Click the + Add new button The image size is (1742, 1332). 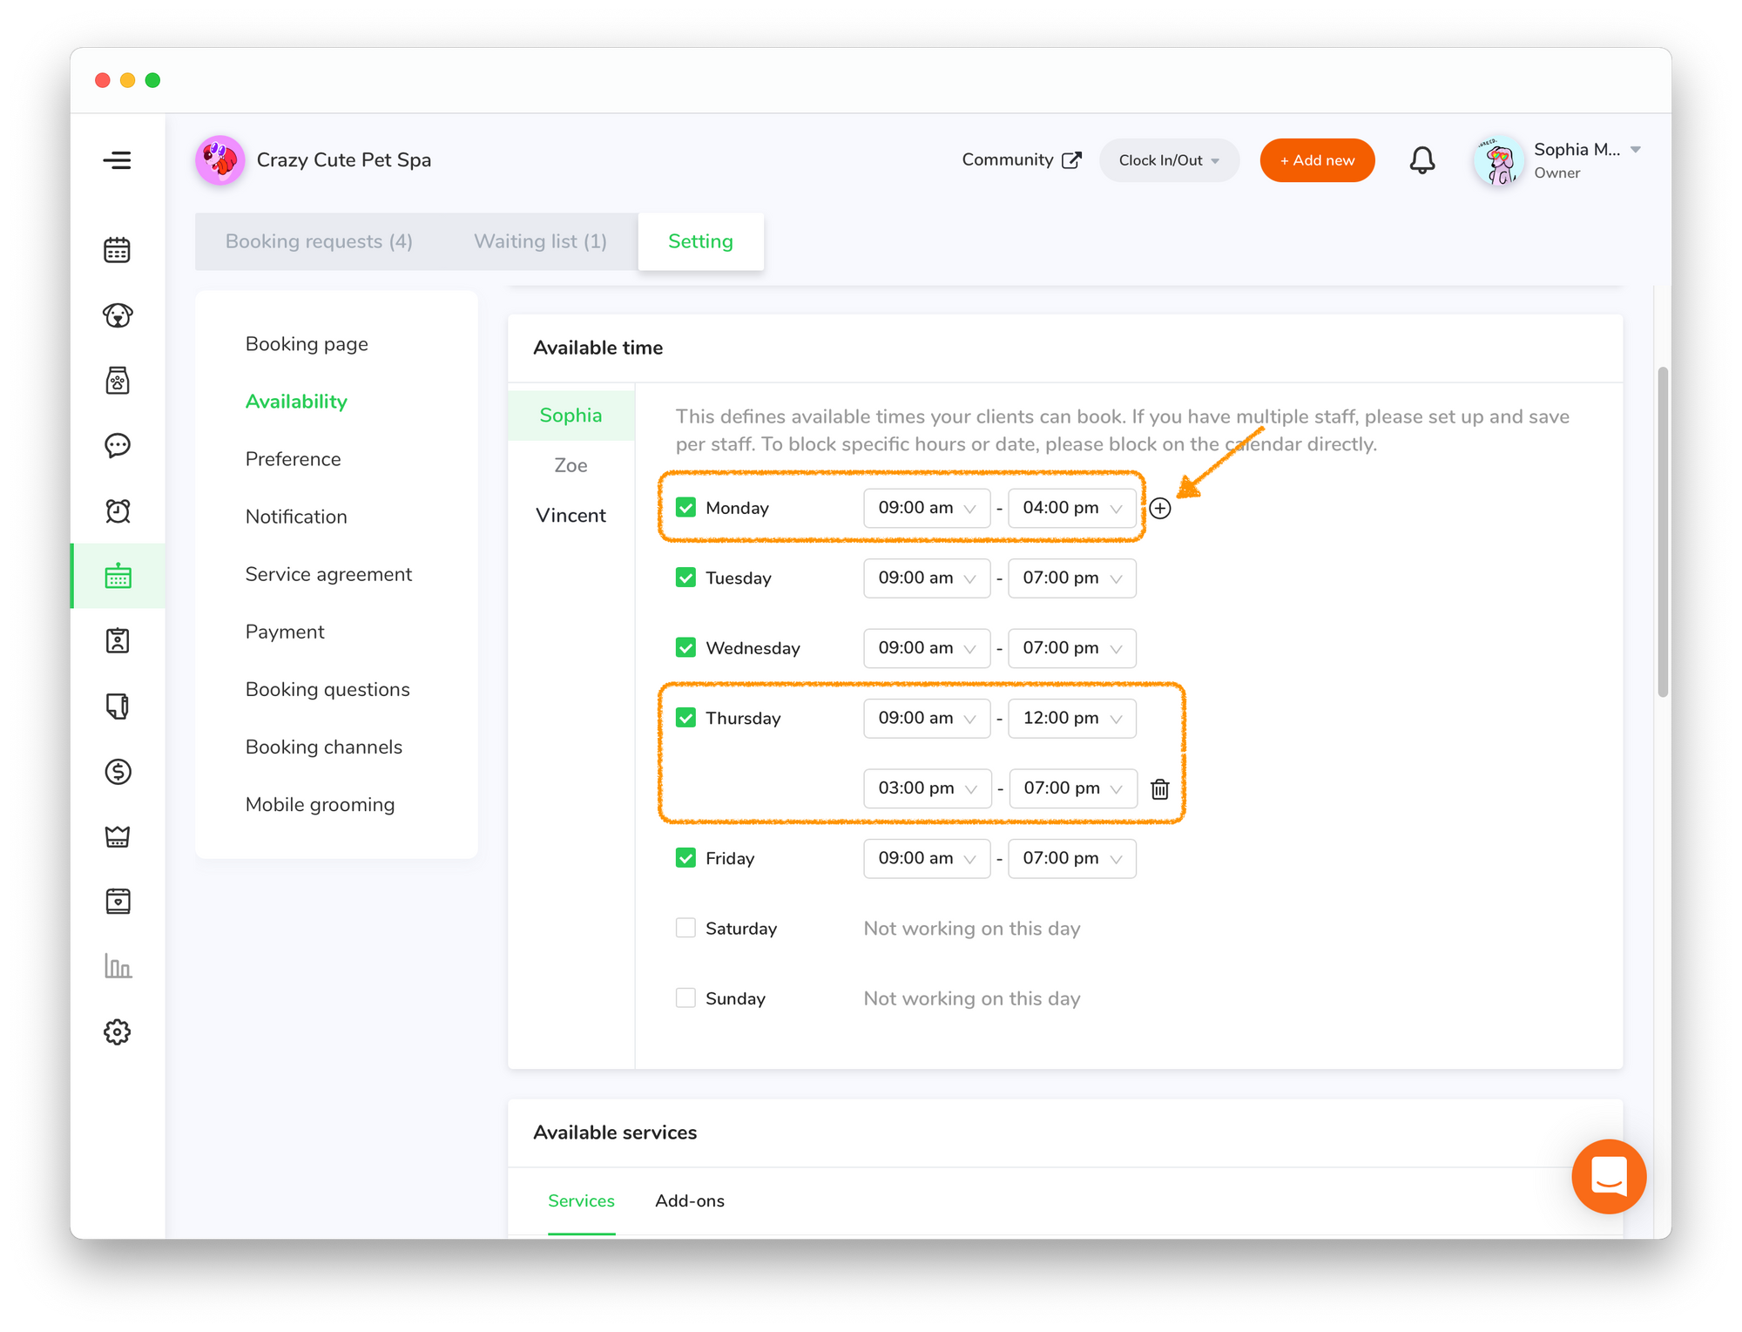pyautogui.click(x=1317, y=160)
